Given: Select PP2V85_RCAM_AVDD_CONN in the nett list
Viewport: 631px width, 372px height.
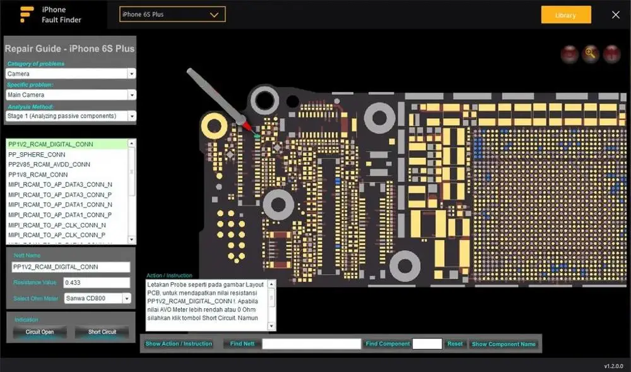Looking at the screenshot, I should tap(68, 164).
